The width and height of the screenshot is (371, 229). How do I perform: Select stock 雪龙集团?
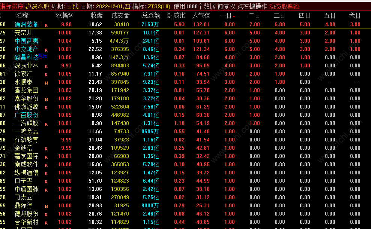26,90
